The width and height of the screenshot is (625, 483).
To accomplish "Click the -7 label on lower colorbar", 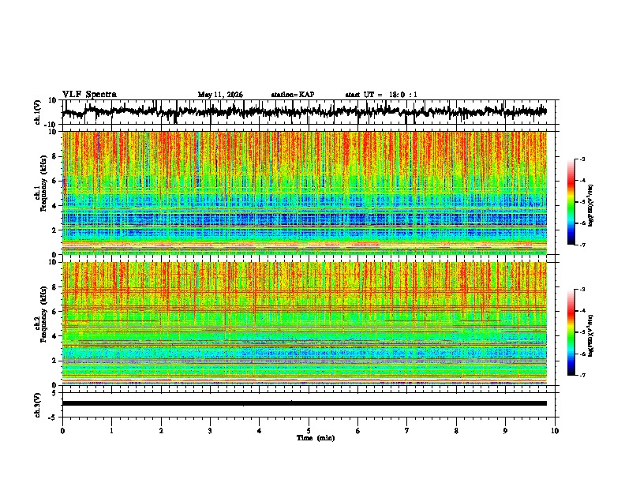I will click(x=582, y=375).
